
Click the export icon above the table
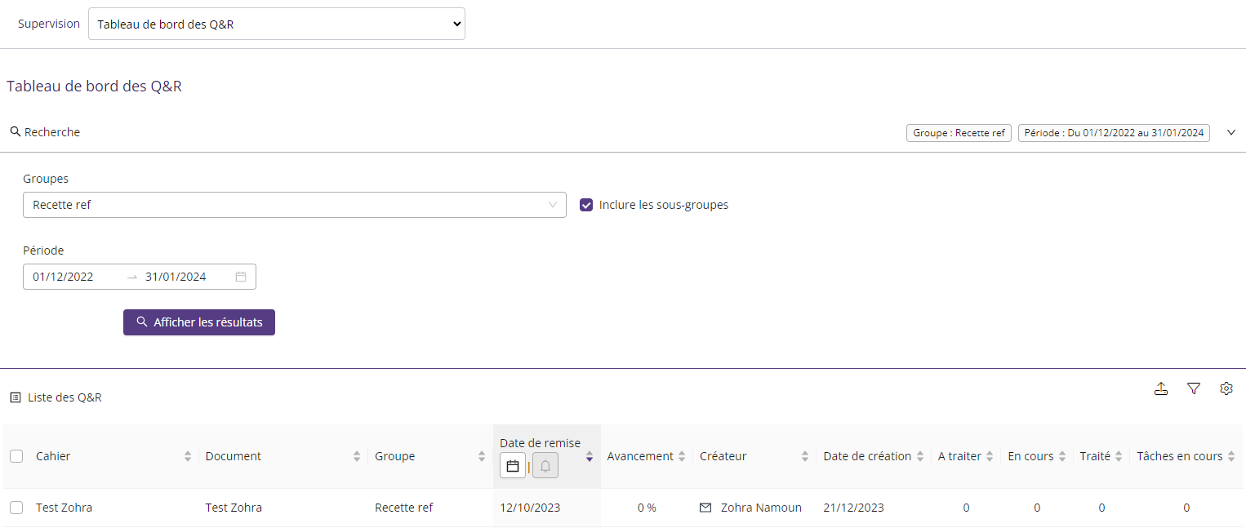(1161, 389)
